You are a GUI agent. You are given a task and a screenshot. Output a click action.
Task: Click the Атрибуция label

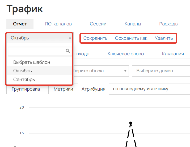(x=94, y=89)
